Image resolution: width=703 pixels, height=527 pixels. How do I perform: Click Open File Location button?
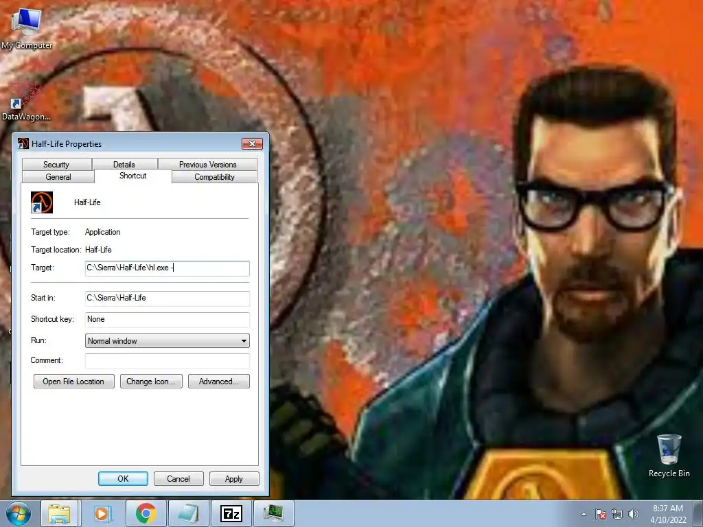tap(74, 382)
